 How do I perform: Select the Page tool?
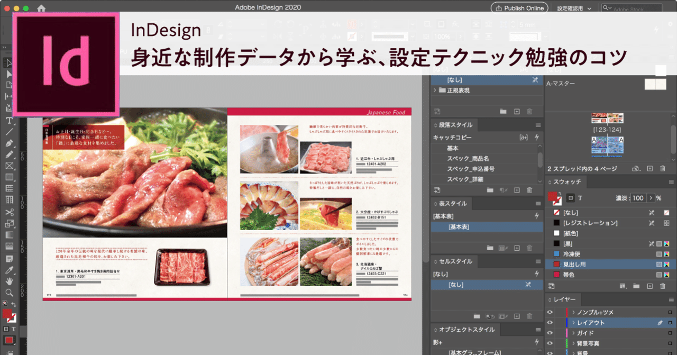click(9, 85)
